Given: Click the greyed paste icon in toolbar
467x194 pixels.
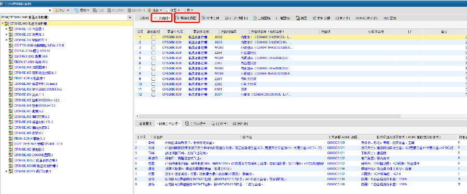Looking at the screenshot, I should [95, 10].
